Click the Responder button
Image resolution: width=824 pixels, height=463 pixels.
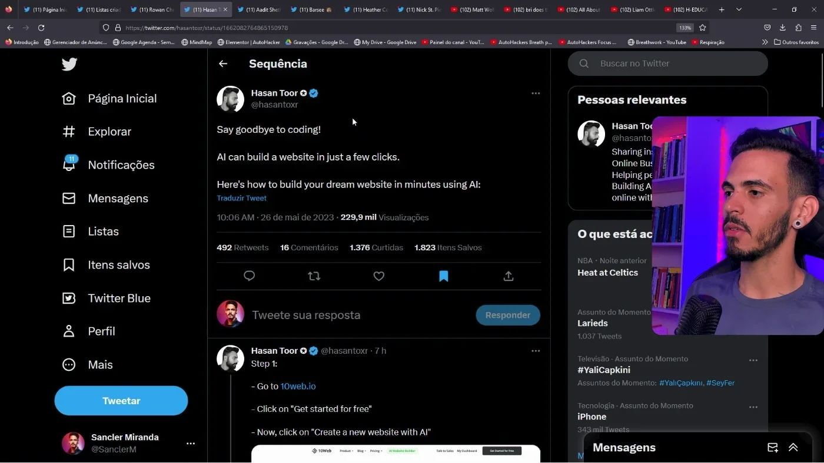(x=508, y=316)
